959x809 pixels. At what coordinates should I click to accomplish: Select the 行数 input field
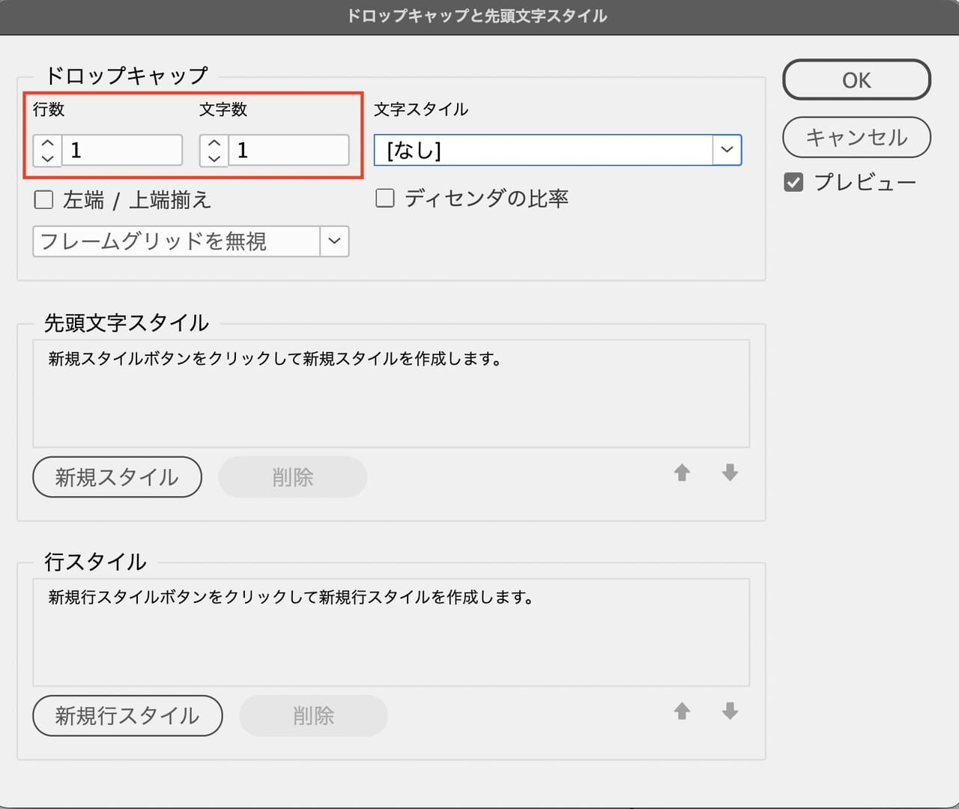(124, 150)
